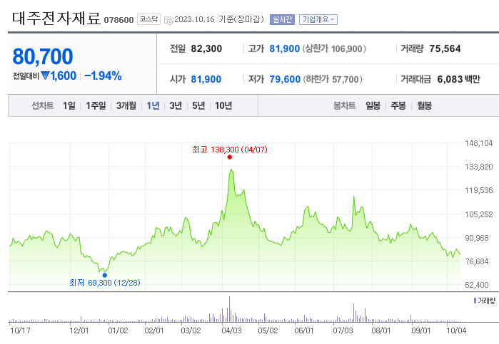
Task: Click the 저가 79,600 value
Action: [285, 79]
